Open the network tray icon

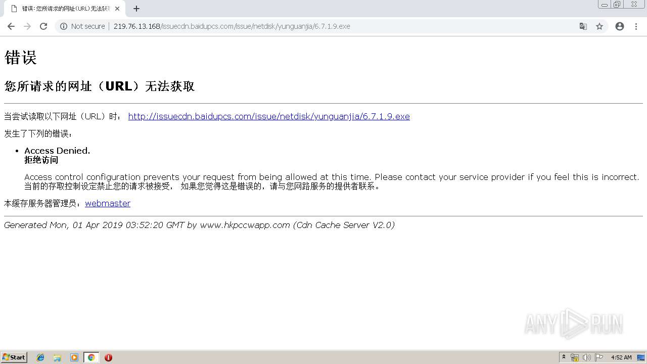pos(575,357)
